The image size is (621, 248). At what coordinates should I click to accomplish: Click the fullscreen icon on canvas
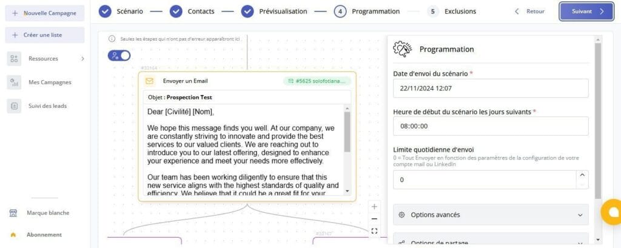[x=374, y=231]
